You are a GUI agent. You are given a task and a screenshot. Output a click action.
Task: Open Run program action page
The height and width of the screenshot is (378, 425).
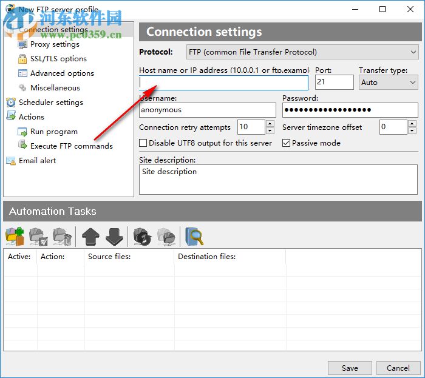tap(54, 132)
